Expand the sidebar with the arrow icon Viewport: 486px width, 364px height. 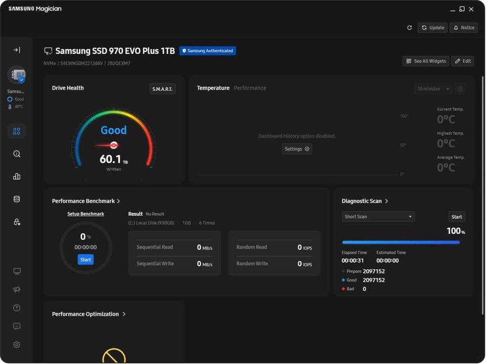coord(17,50)
